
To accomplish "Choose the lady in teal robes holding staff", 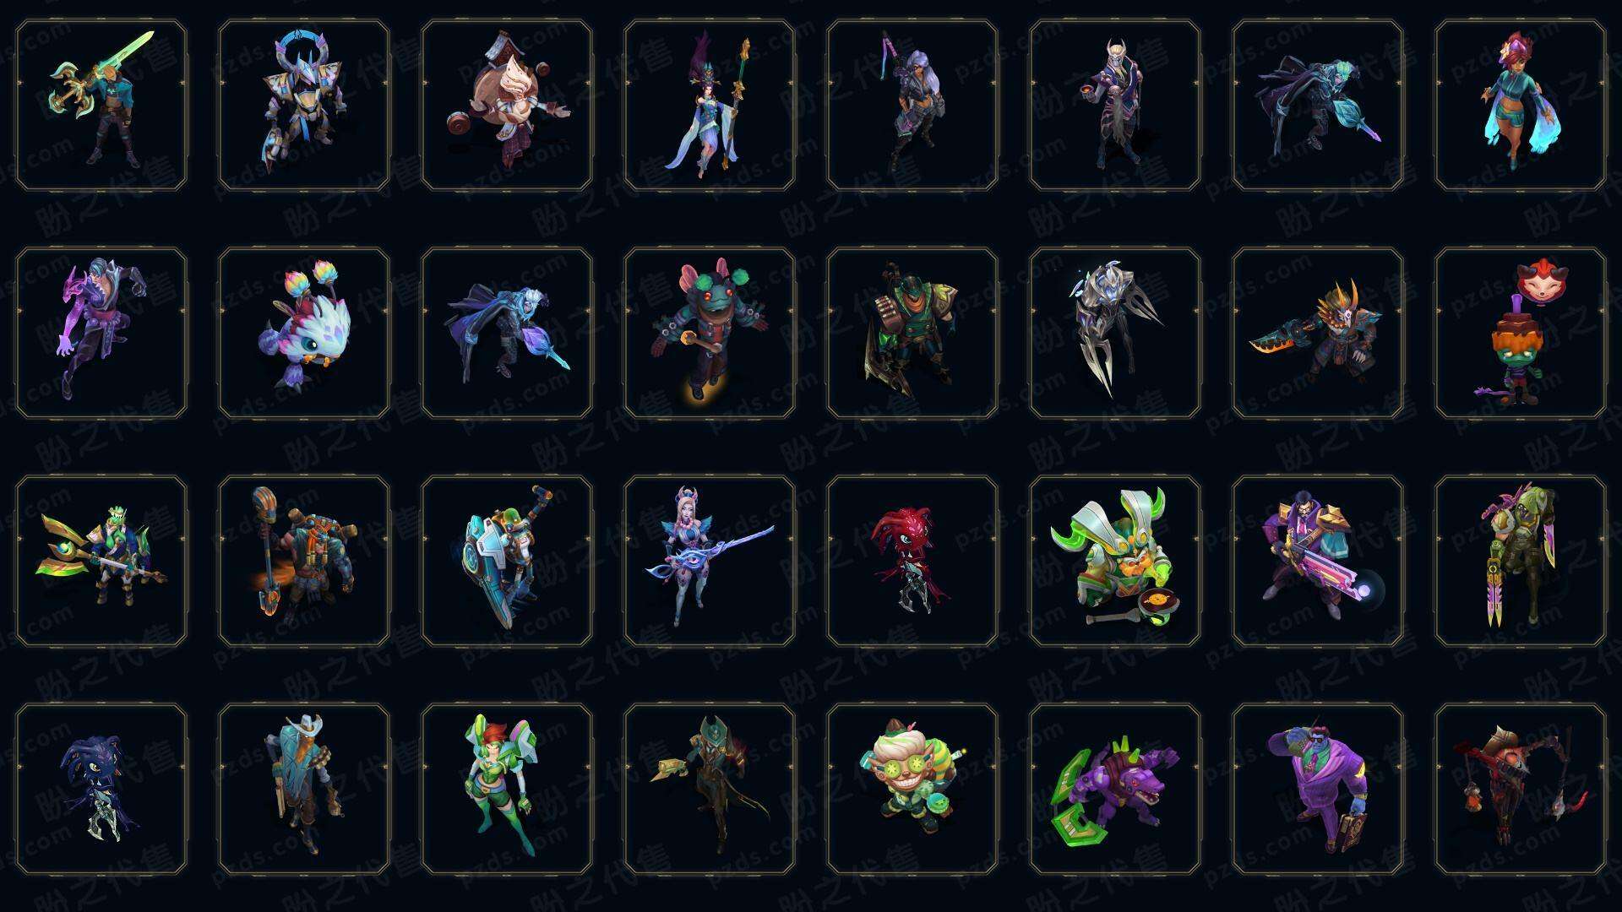I will pos(710,105).
